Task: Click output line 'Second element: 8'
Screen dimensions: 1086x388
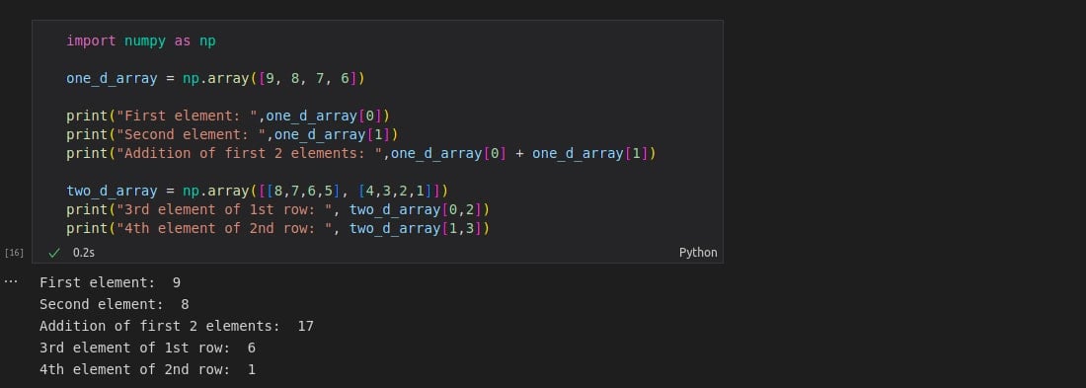Action: 115,304
